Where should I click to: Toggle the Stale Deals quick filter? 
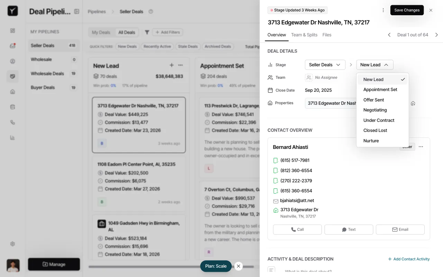tap(188, 46)
